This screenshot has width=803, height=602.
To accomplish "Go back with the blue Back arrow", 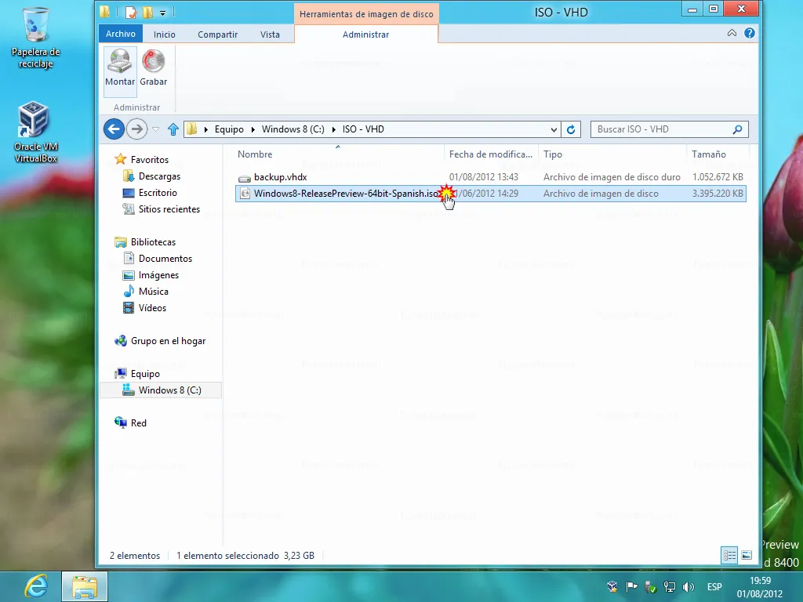I will coord(114,129).
